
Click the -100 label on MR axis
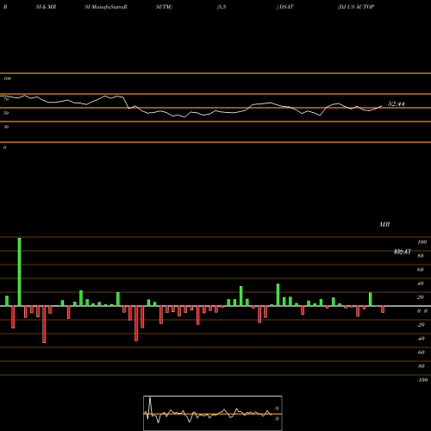click(422, 380)
